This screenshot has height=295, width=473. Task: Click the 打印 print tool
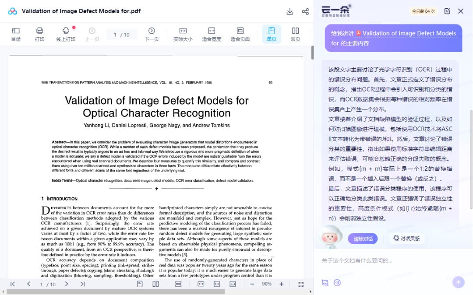[39, 34]
